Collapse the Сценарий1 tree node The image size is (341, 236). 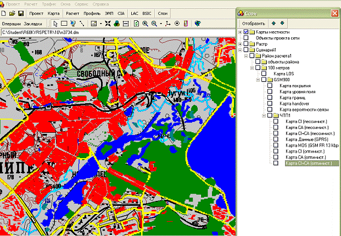[x=240, y=50]
